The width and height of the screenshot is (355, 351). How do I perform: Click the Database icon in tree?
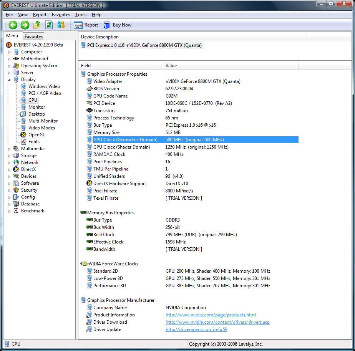point(16,204)
